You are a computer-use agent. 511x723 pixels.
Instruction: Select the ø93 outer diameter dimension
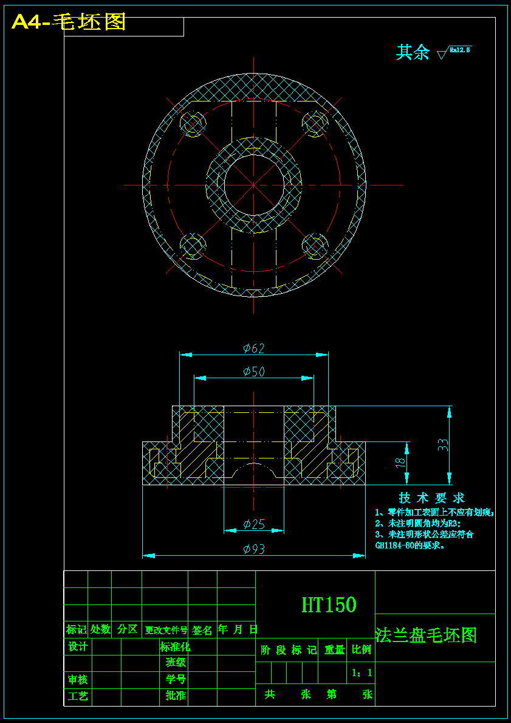[x=254, y=549]
